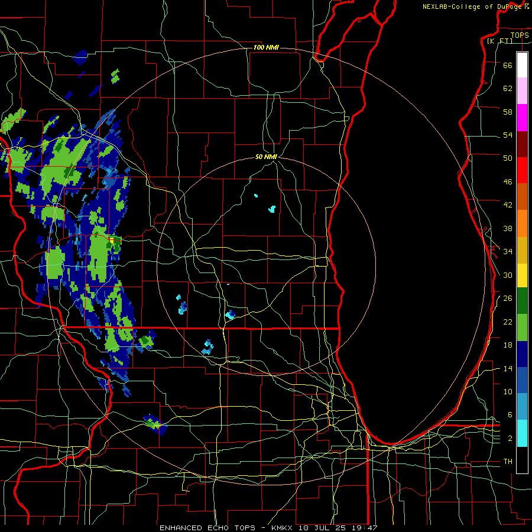Click the light pink legend swatch
This screenshot has height=532, width=532.
(522, 90)
